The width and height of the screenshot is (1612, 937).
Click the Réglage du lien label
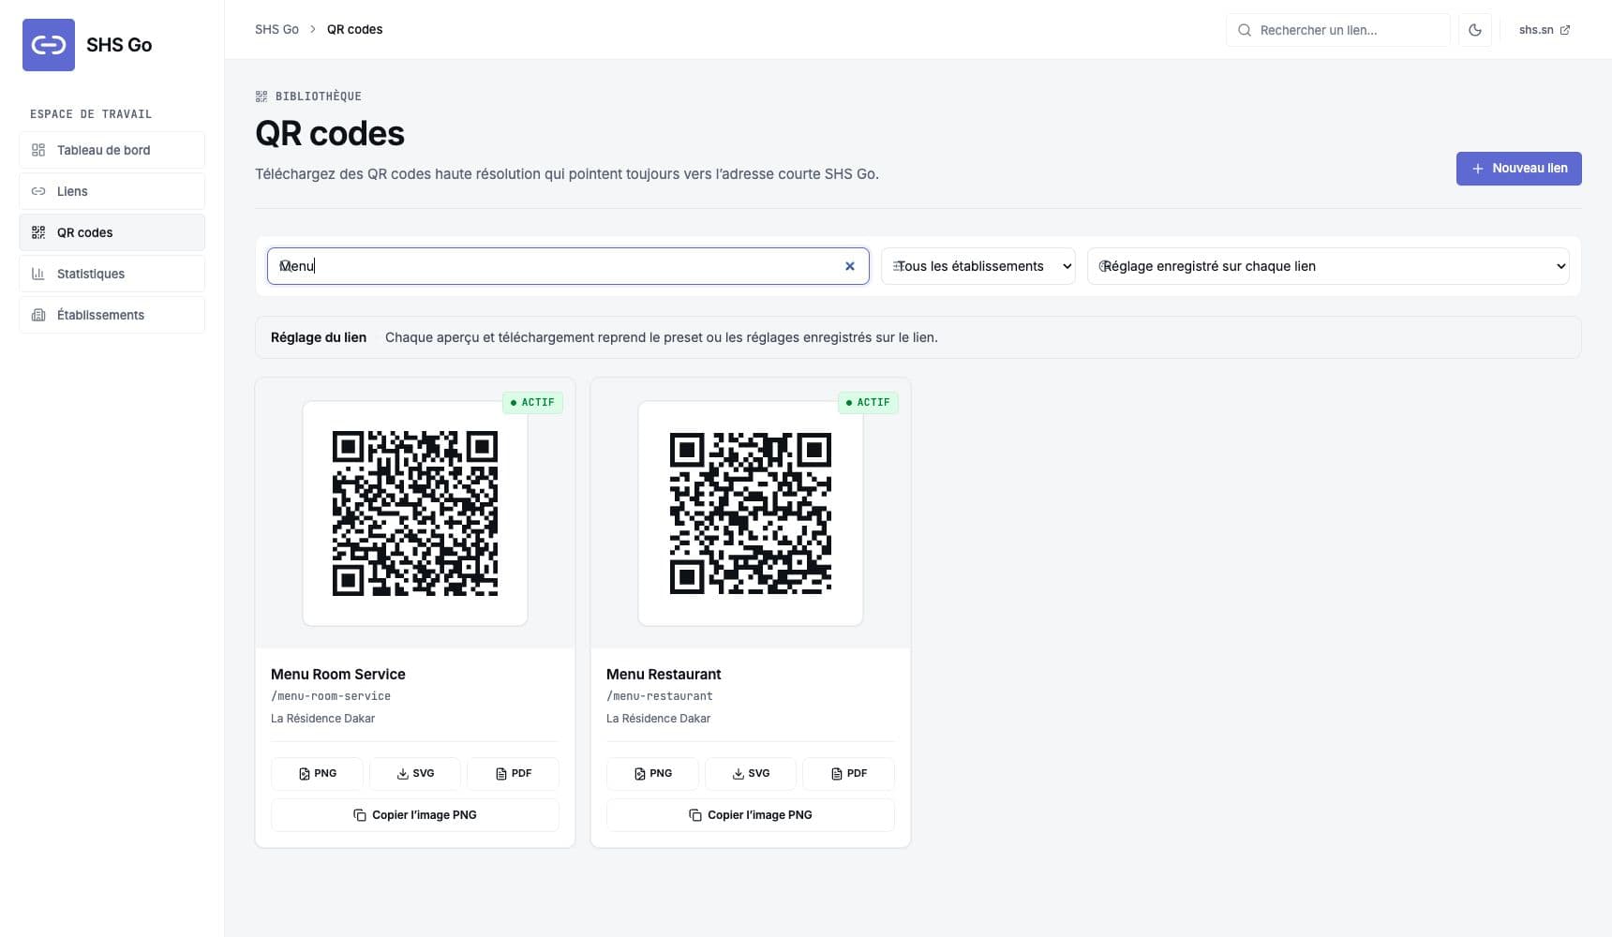click(319, 337)
